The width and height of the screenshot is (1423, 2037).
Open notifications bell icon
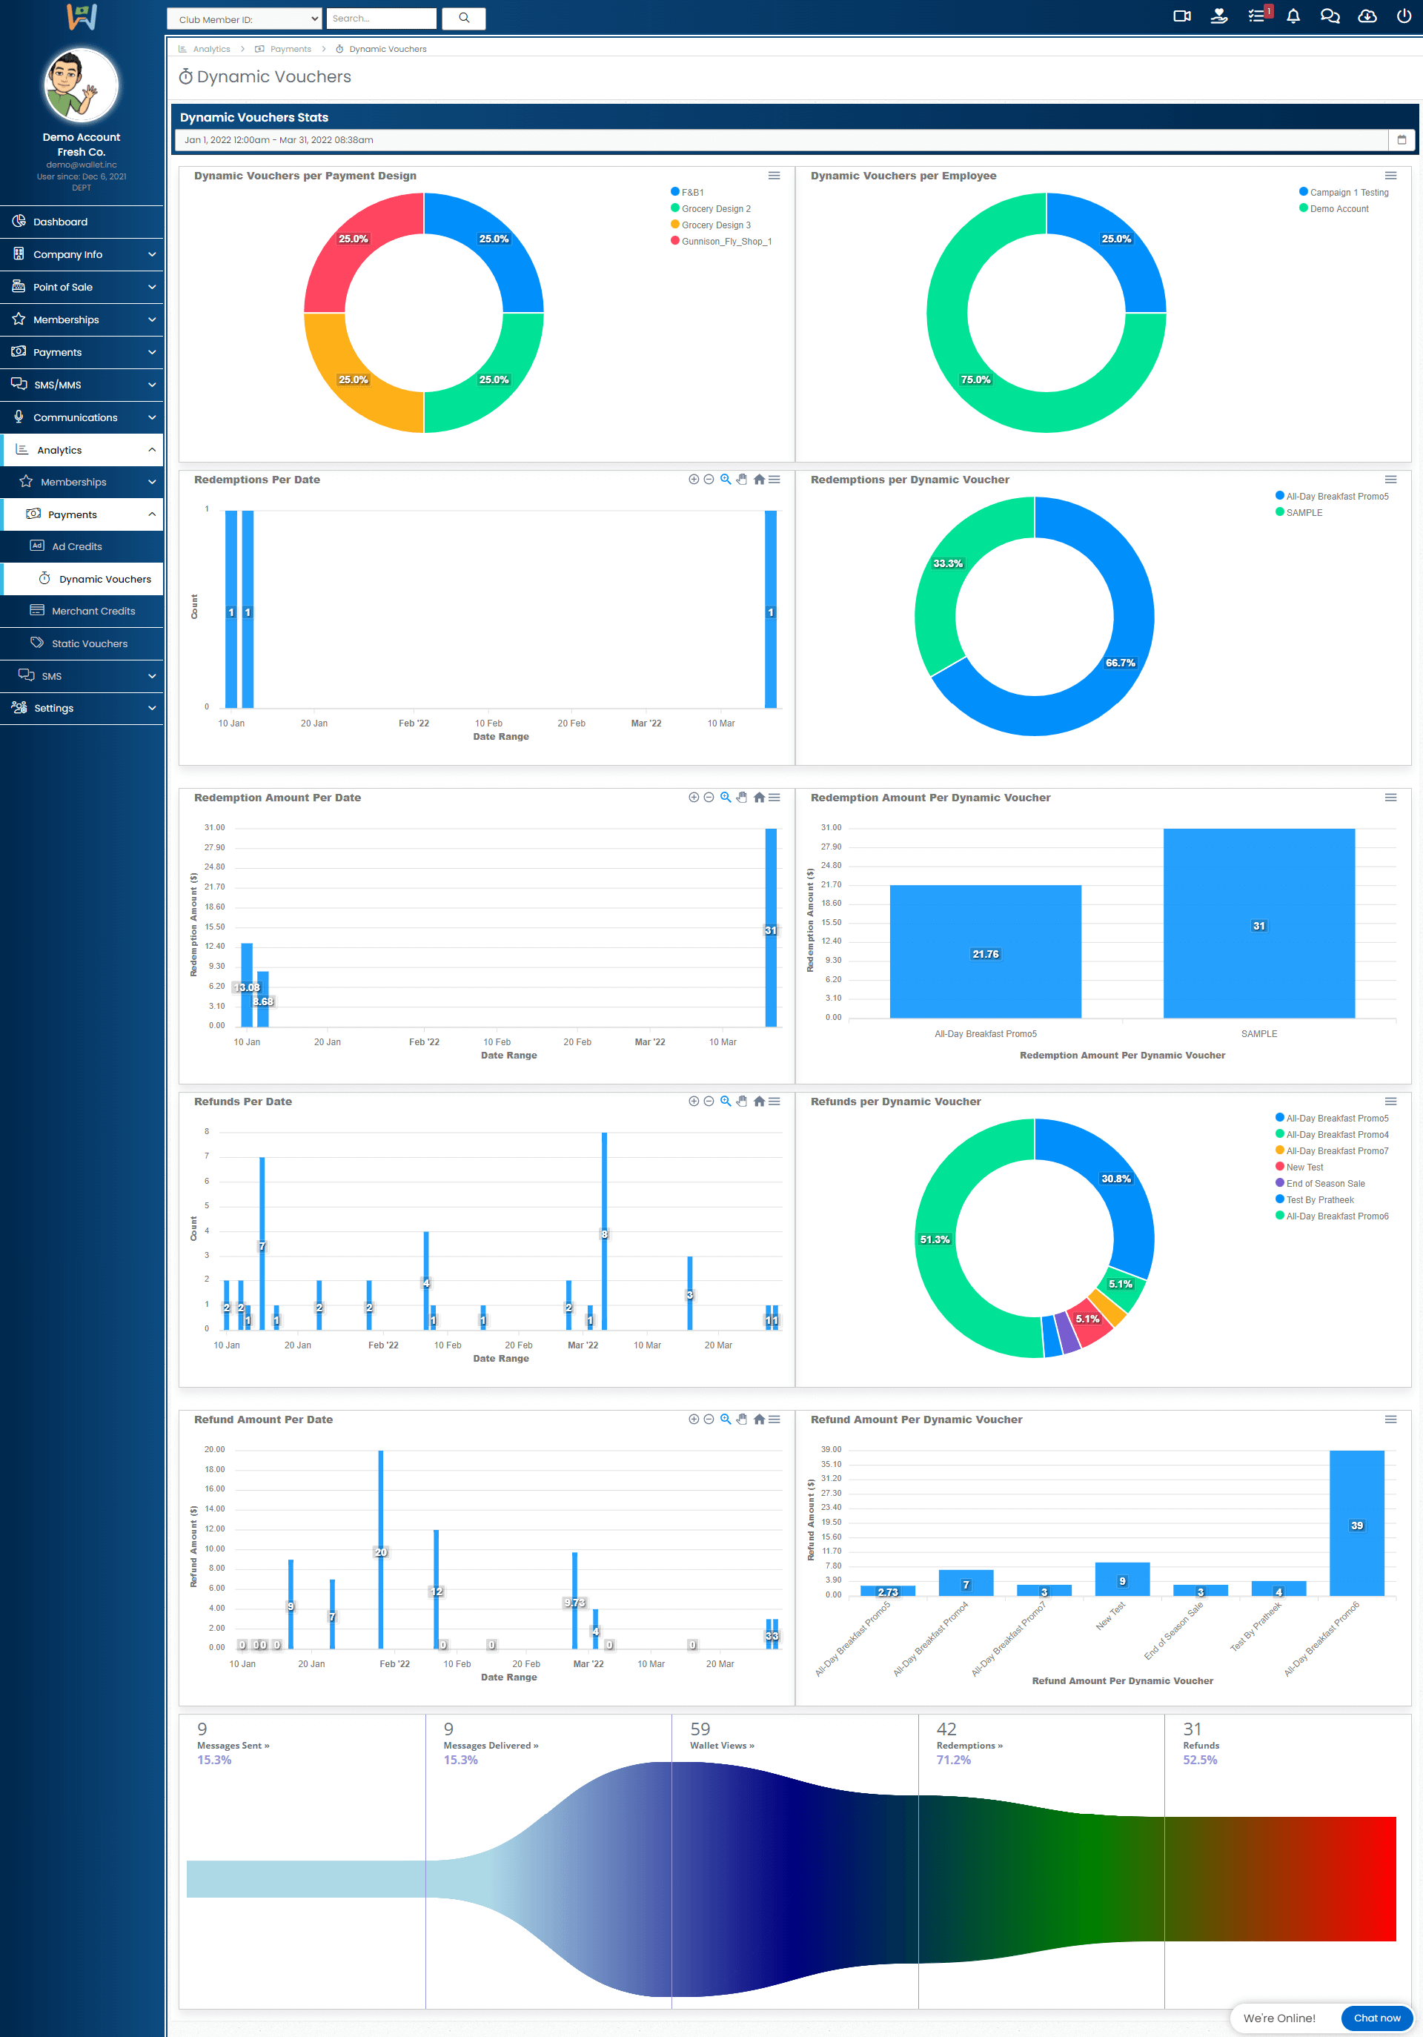click(1293, 16)
